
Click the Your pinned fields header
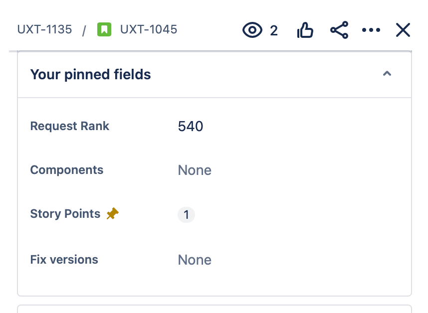click(x=91, y=75)
